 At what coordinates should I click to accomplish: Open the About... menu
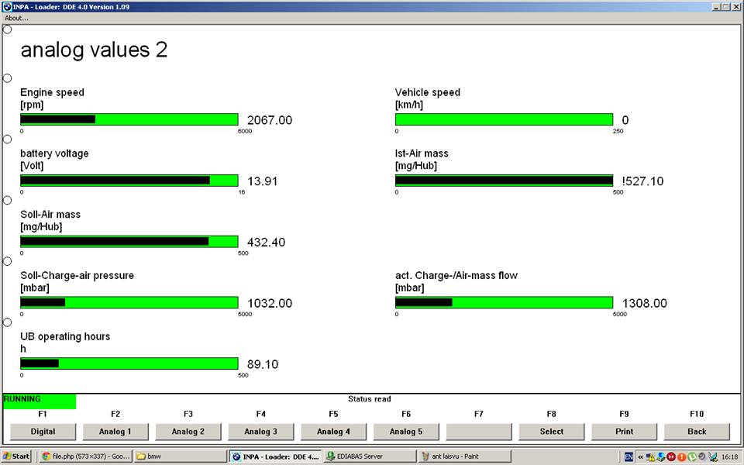pyautogui.click(x=16, y=18)
